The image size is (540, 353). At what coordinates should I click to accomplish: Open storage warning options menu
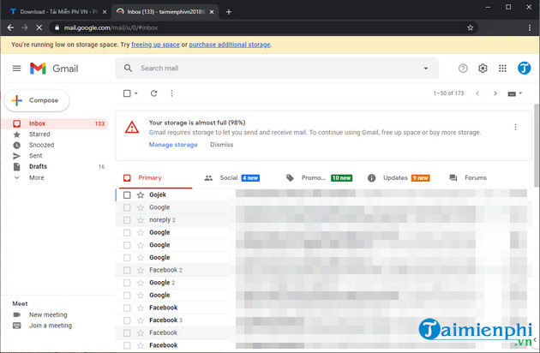pyautogui.click(x=515, y=127)
